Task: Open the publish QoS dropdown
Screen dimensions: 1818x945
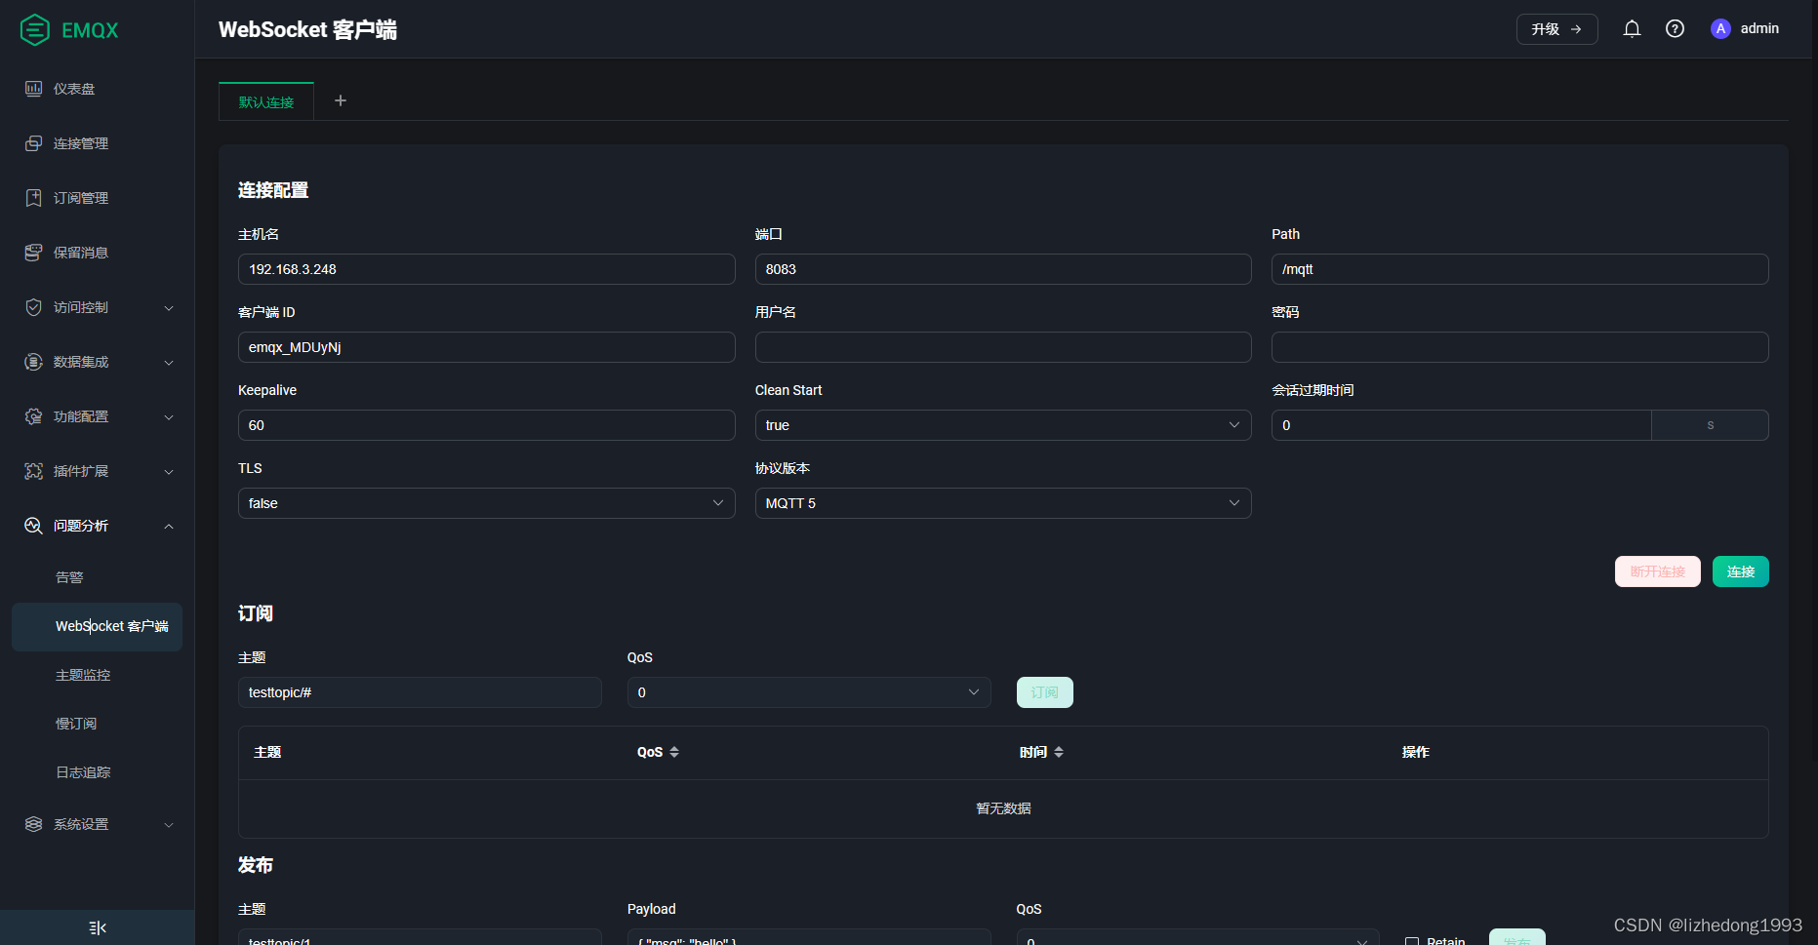Action: (1197, 937)
